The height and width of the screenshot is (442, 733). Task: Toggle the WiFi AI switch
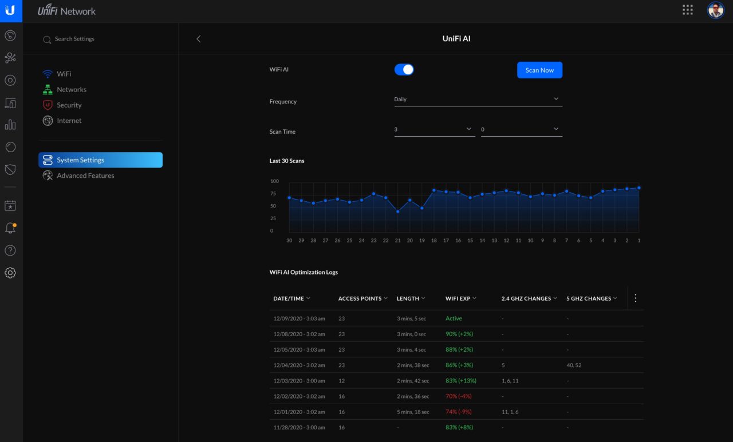404,69
